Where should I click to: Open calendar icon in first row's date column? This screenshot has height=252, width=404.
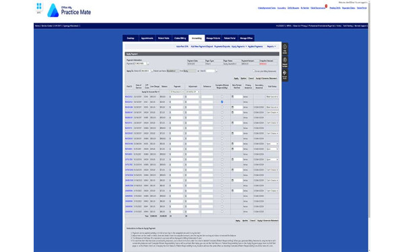click(232, 97)
